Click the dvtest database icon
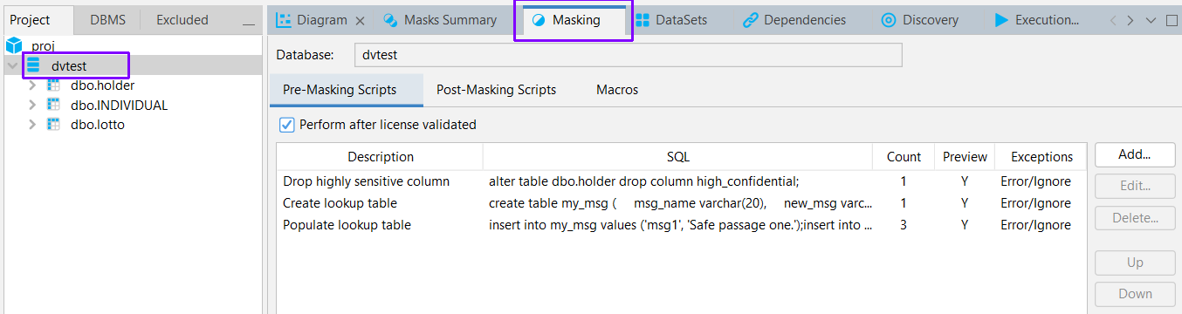This screenshot has width=1182, height=314. [33, 65]
